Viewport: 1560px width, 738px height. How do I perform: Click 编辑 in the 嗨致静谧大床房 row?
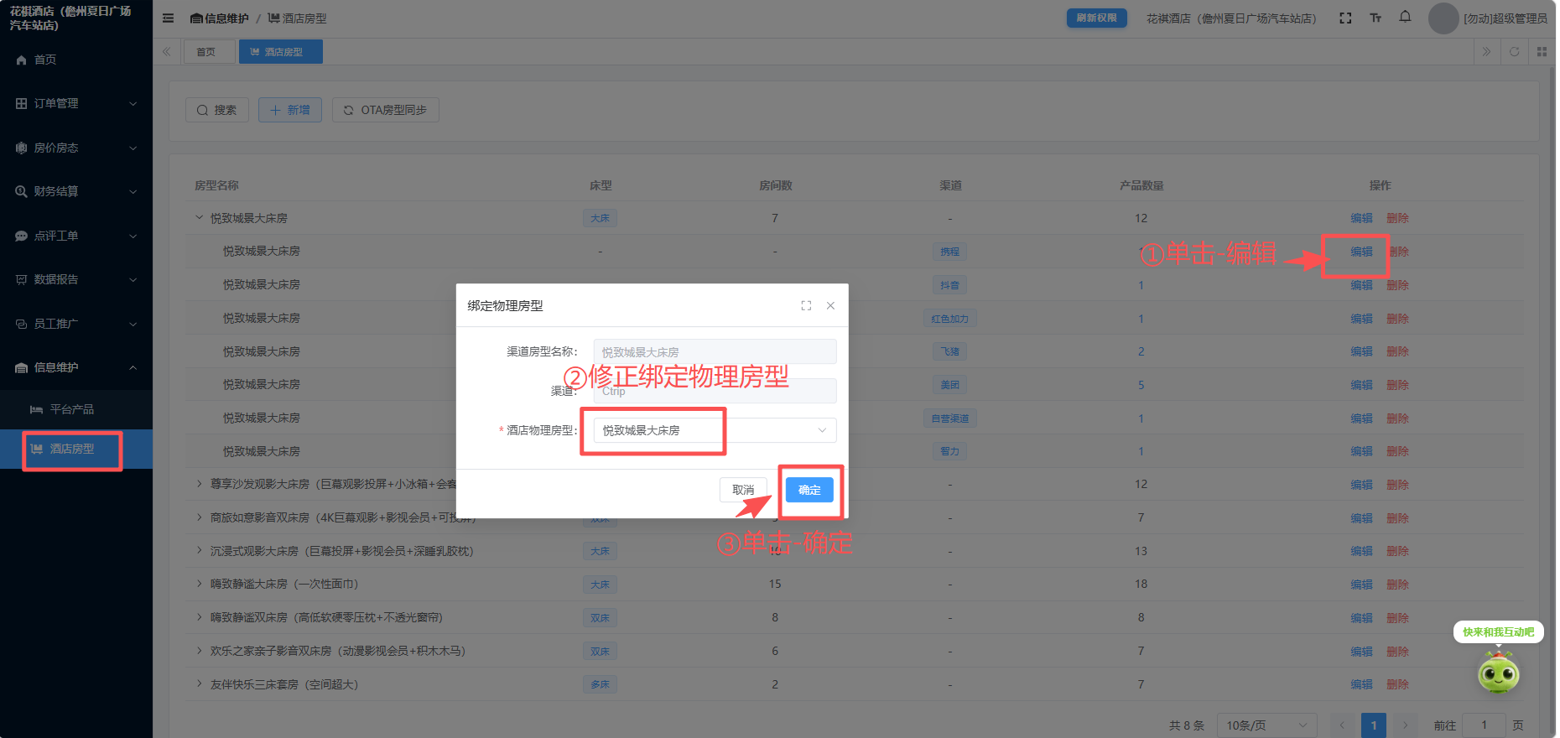coord(1361,585)
